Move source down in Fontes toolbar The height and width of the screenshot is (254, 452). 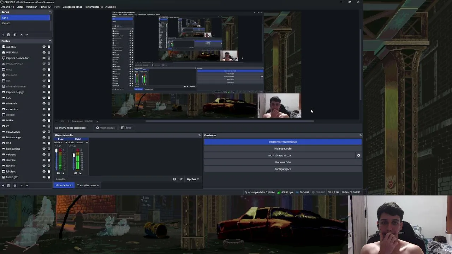pyautogui.click(x=27, y=185)
